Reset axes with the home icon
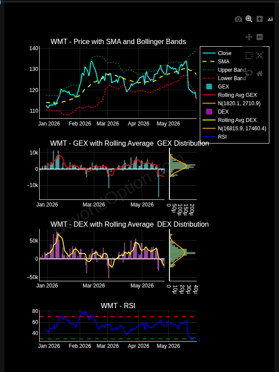The width and height of the screenshot is (279, 372). click(260, 74)
